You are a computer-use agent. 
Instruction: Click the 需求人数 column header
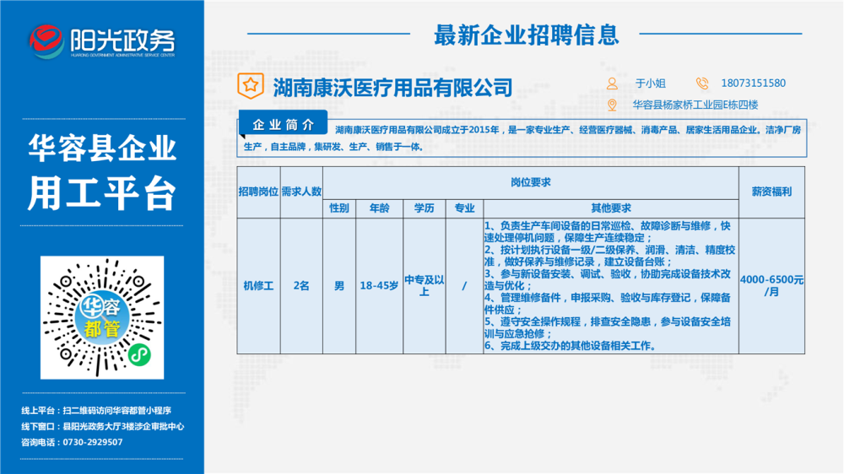pos(301,192)
